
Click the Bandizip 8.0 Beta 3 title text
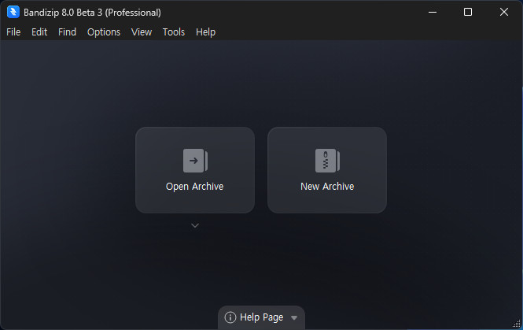coord(94,13)
